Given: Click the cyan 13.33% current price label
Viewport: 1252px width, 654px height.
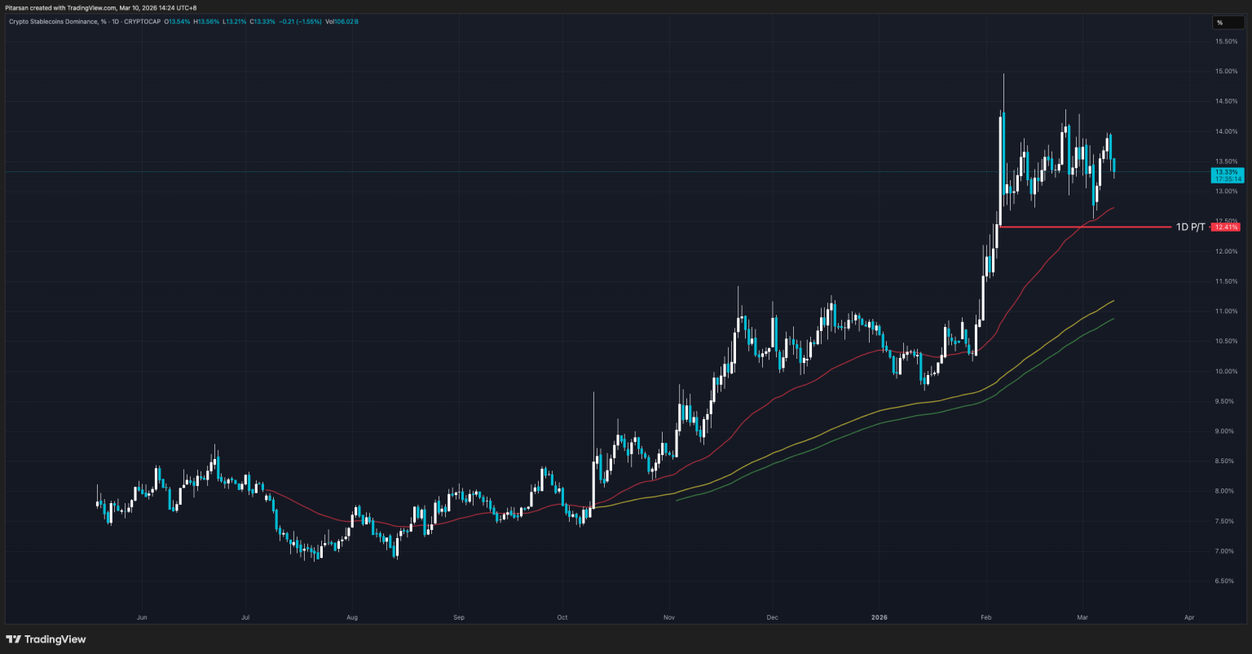Looking at the screenshot, I should [1226, 173].
